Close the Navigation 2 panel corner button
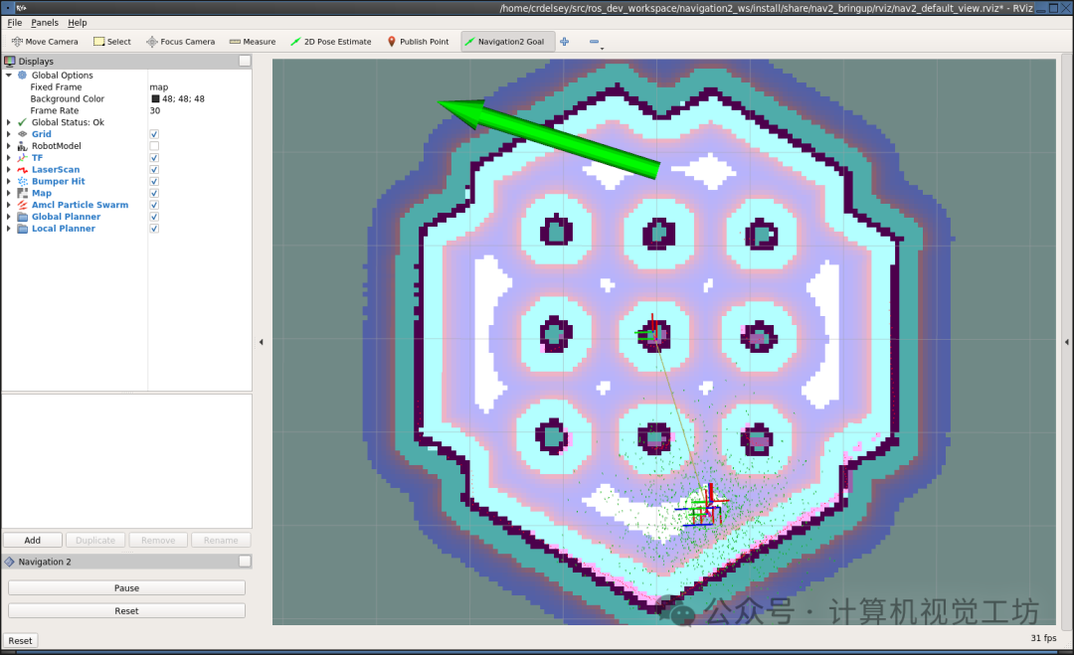The width and height of the screenshot is (1074, 655). point(245,562)
